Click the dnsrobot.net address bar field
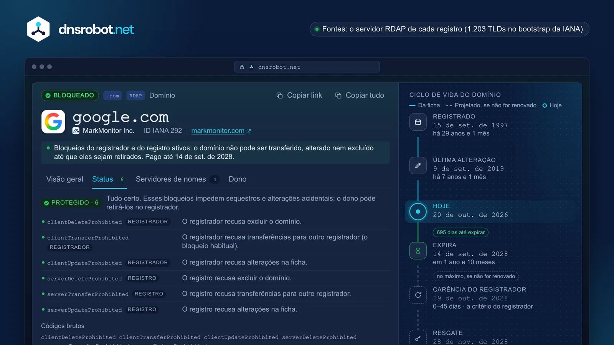 [x=307, y=67]
